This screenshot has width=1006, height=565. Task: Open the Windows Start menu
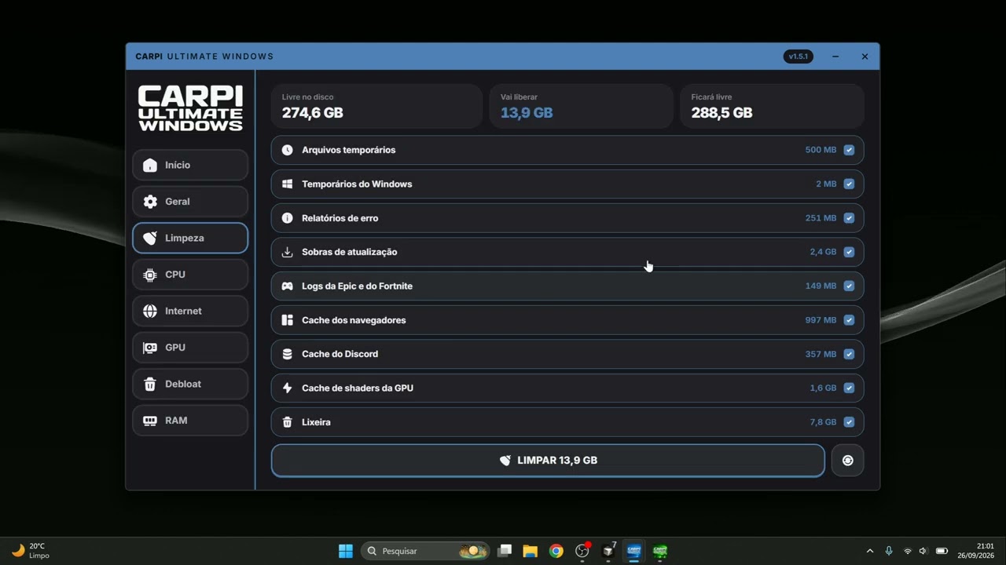point(346,551)
